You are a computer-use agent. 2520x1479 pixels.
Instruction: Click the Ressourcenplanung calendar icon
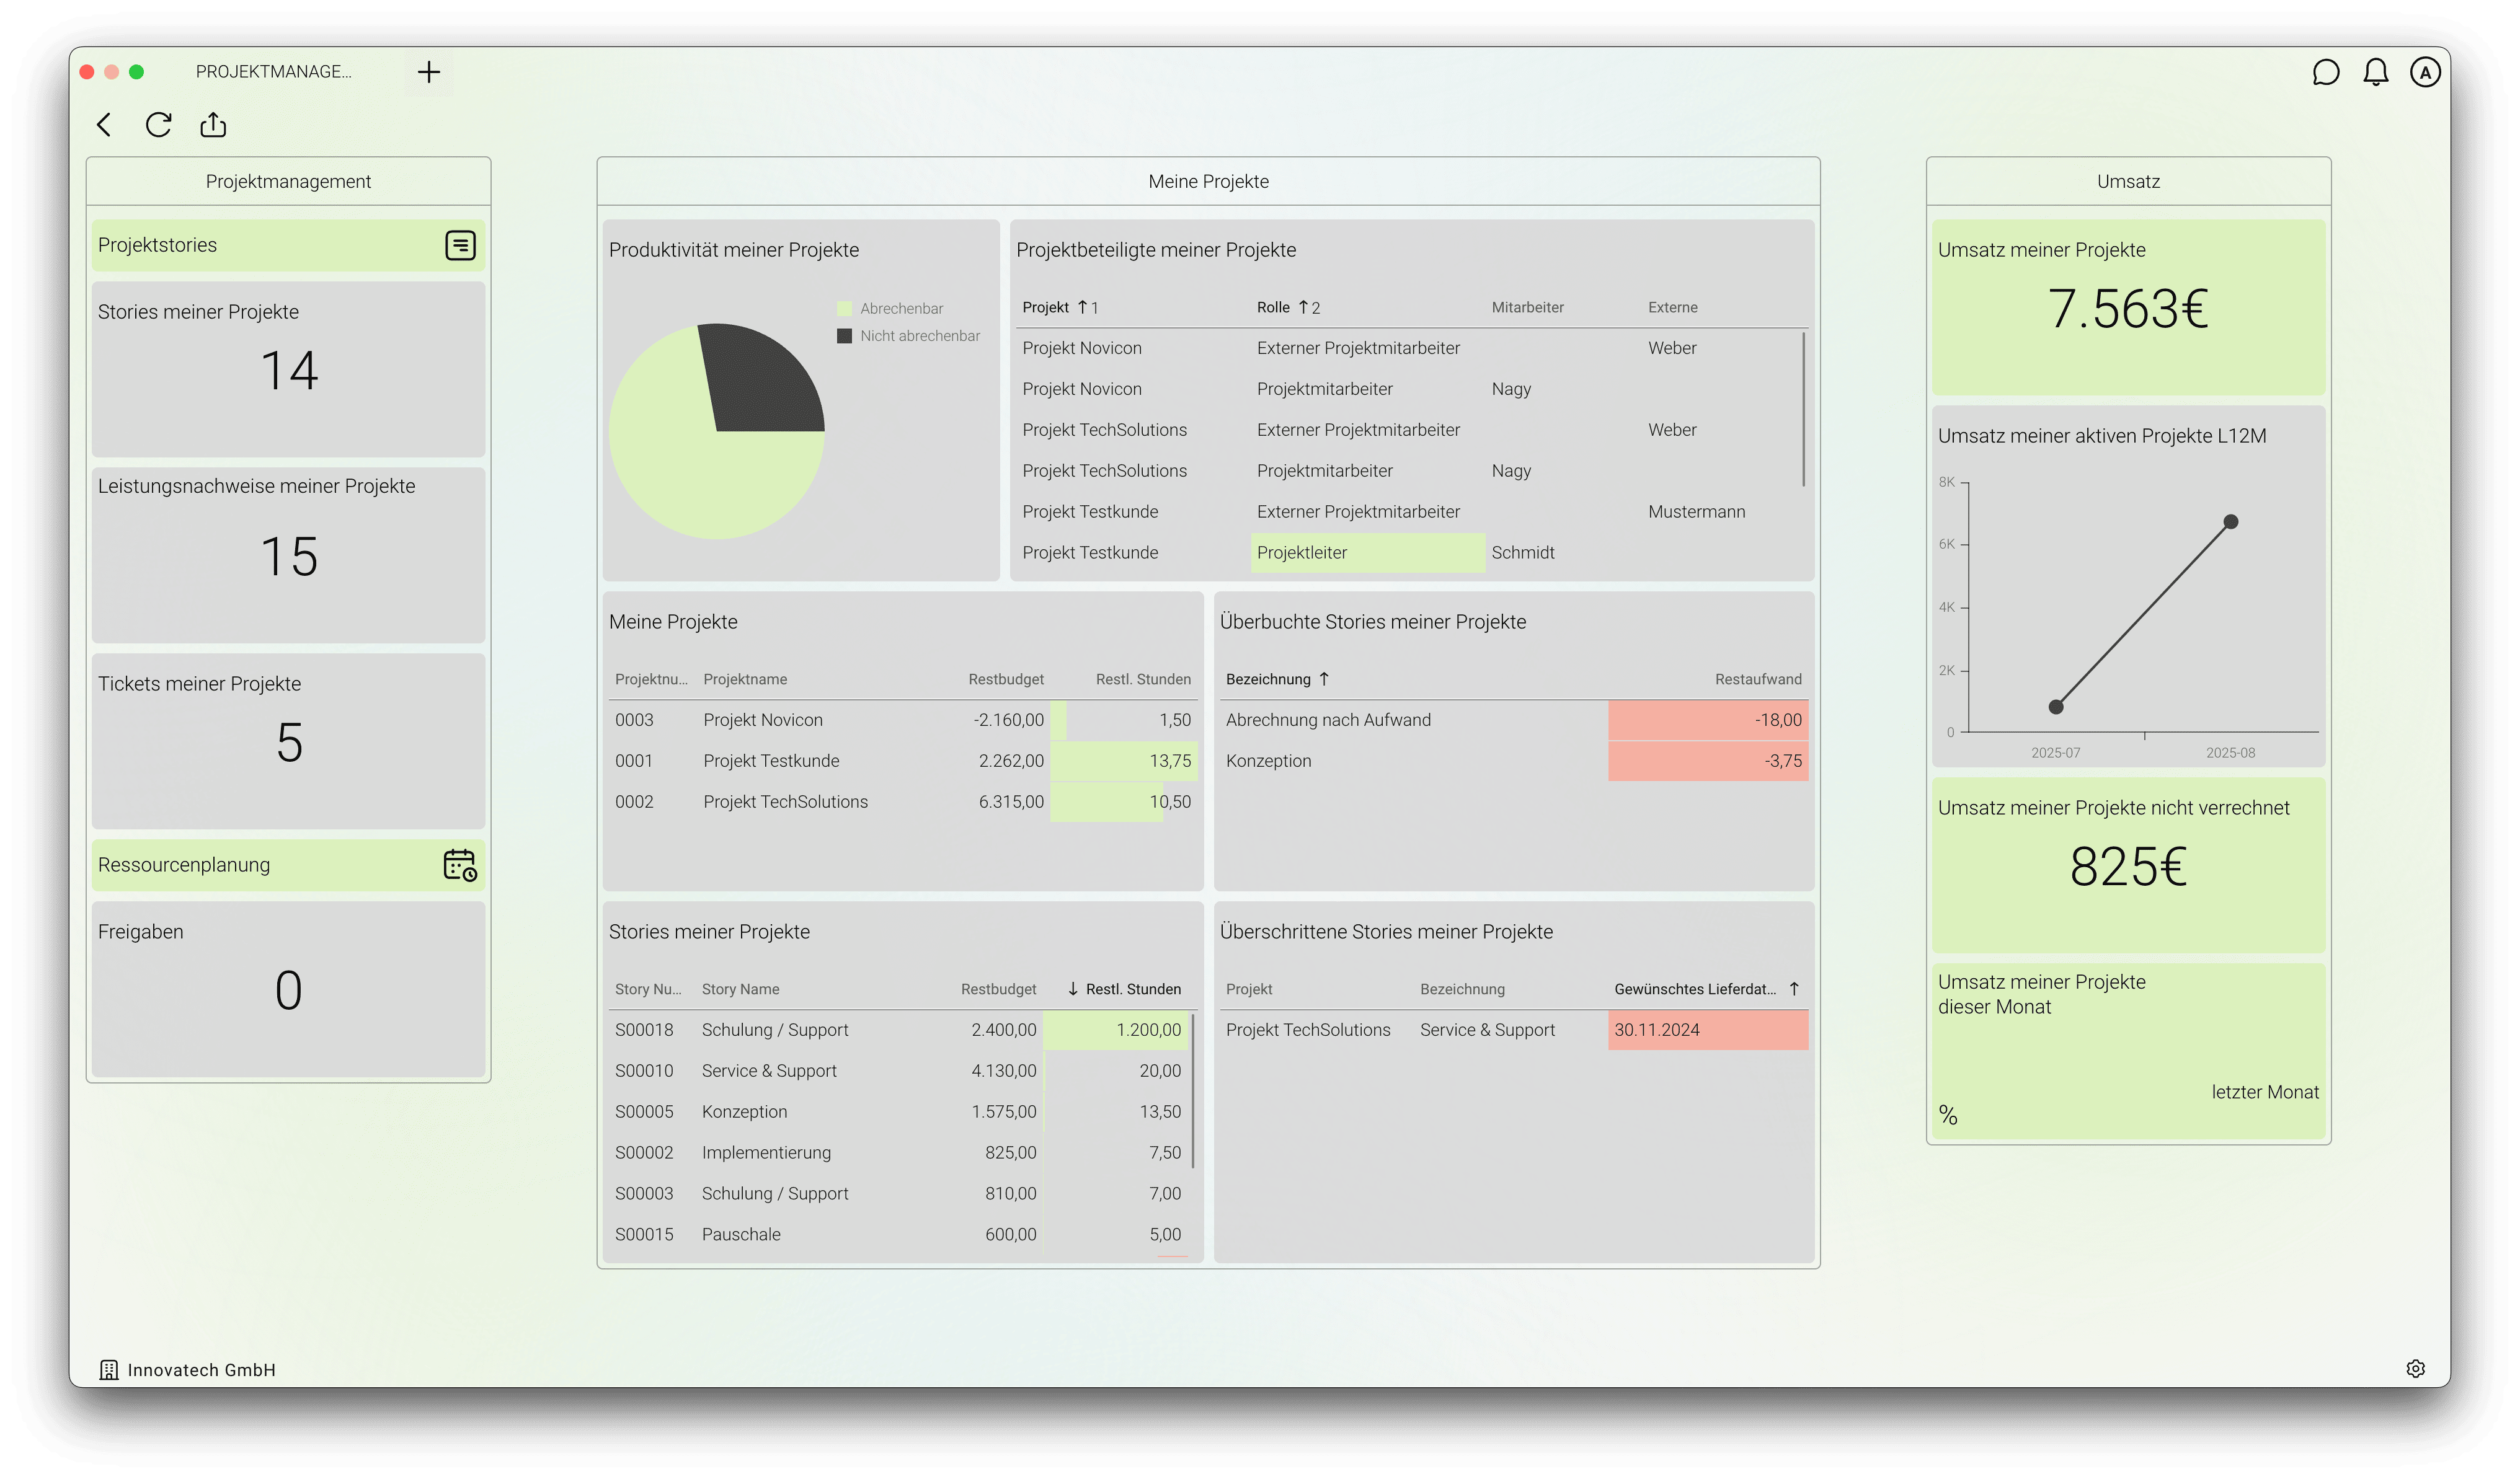click(x=460, y=865)
